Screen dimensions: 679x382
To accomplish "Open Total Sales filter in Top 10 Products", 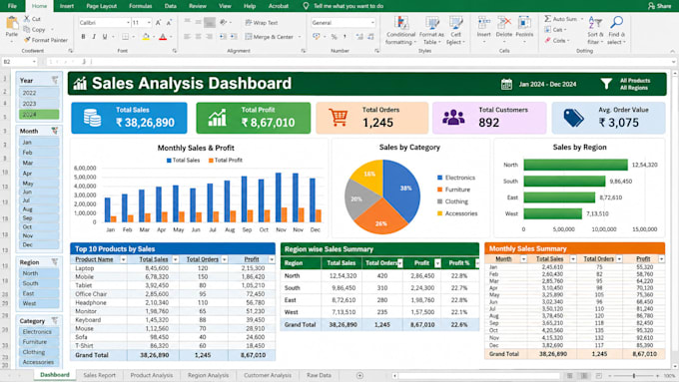I will [175, 259].
